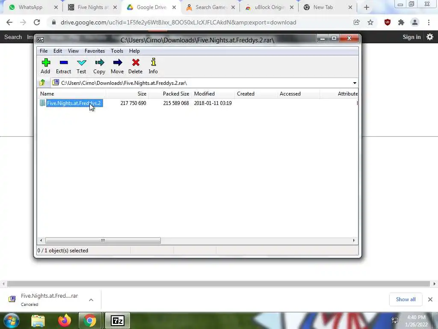
Task: Go back in Chrome
Action: click(9, 22)
